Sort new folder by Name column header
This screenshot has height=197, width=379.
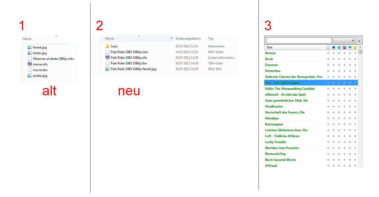coord(136,39)
